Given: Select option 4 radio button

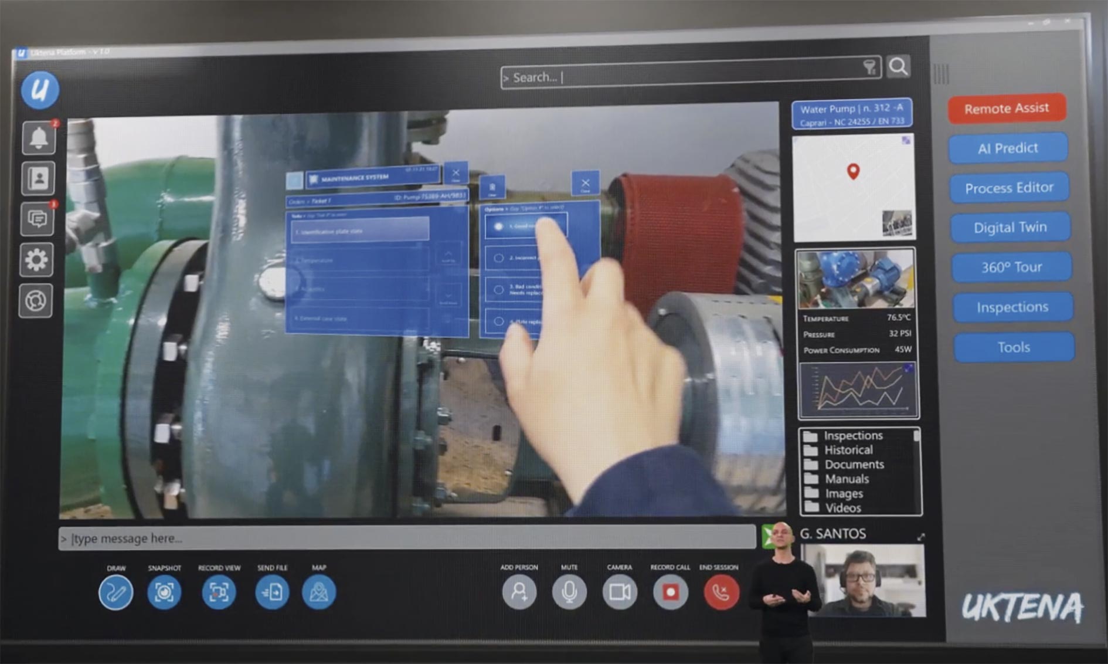Looking at the screenshot, I should pos(499,321).
